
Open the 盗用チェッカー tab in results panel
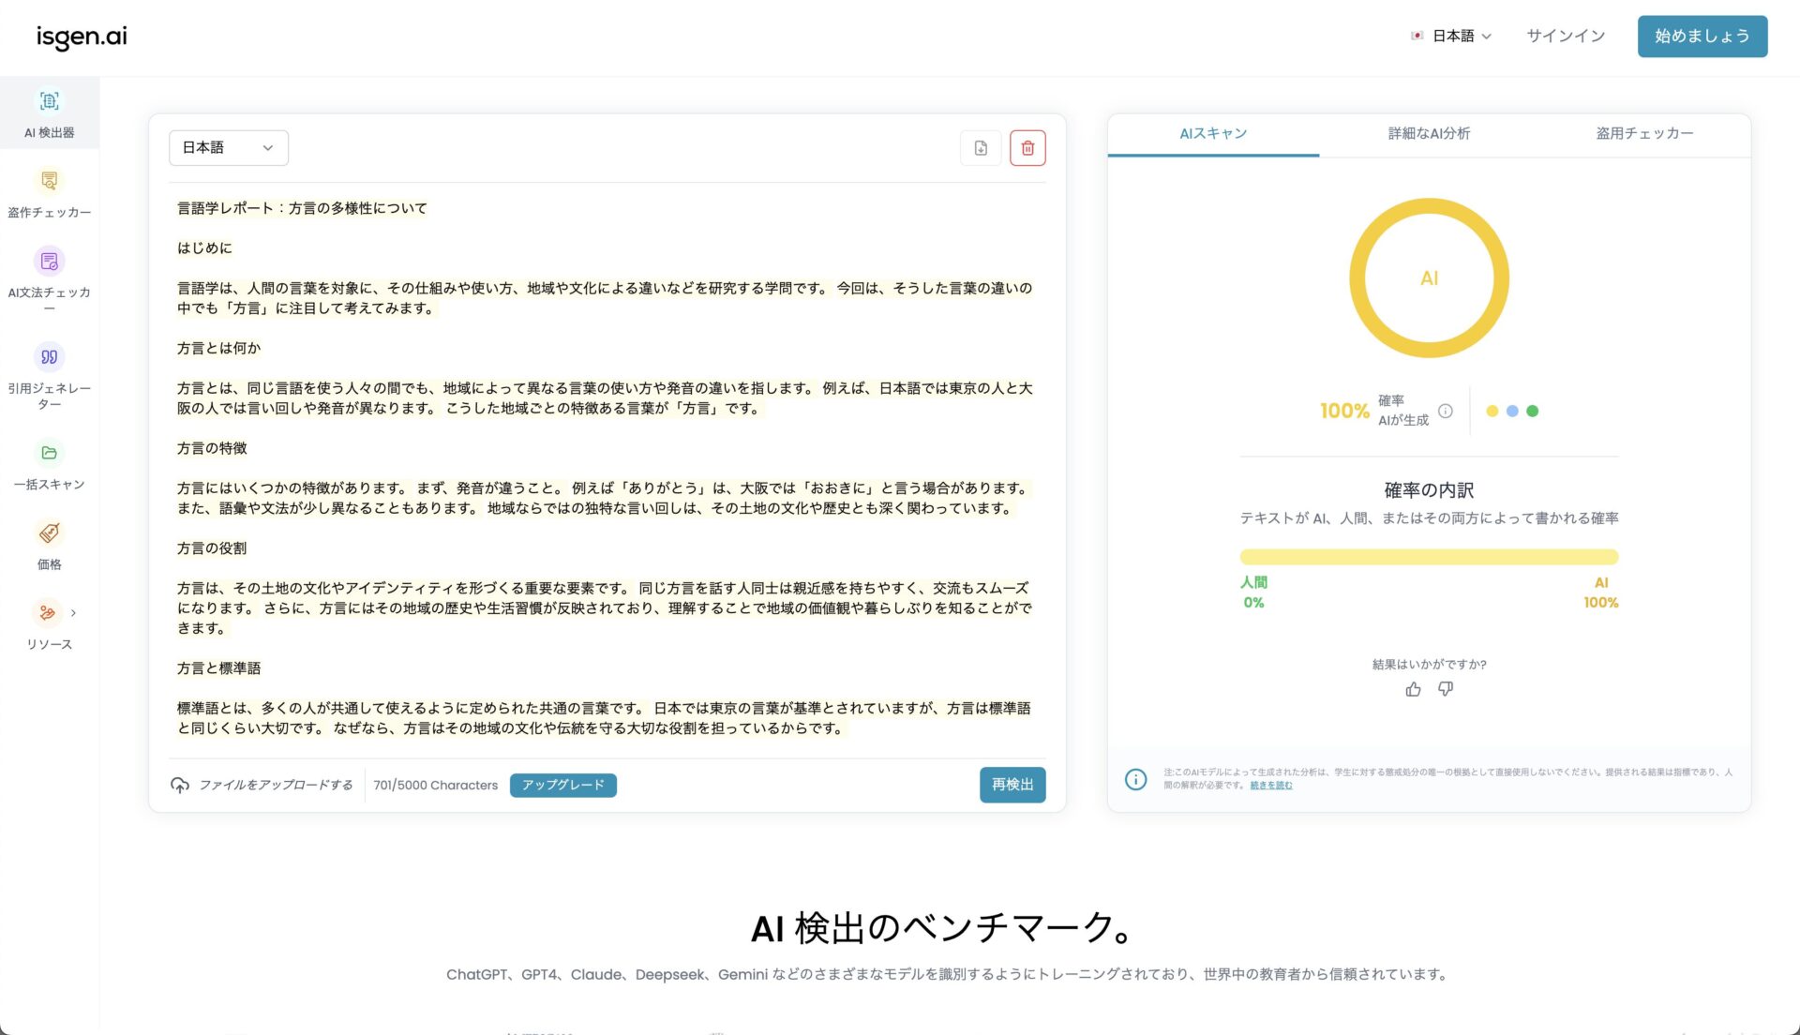click(x=1643, y=133)
